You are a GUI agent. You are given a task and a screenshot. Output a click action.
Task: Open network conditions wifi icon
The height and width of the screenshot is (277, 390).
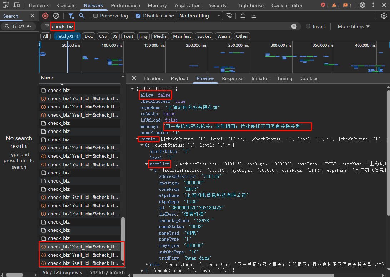[229, 16]
